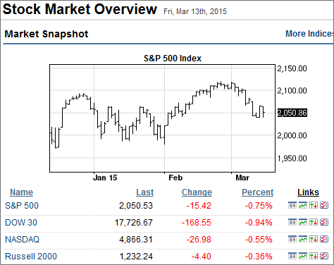Open the line chart icon for Russell 2000
Screen dimensions: 334x265
(303, 256)
